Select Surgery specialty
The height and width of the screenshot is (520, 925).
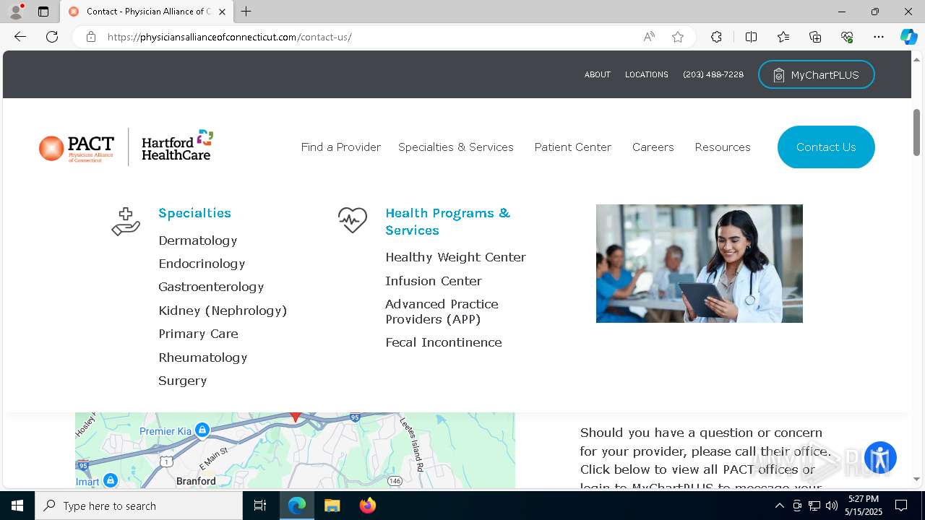[183, 381]
